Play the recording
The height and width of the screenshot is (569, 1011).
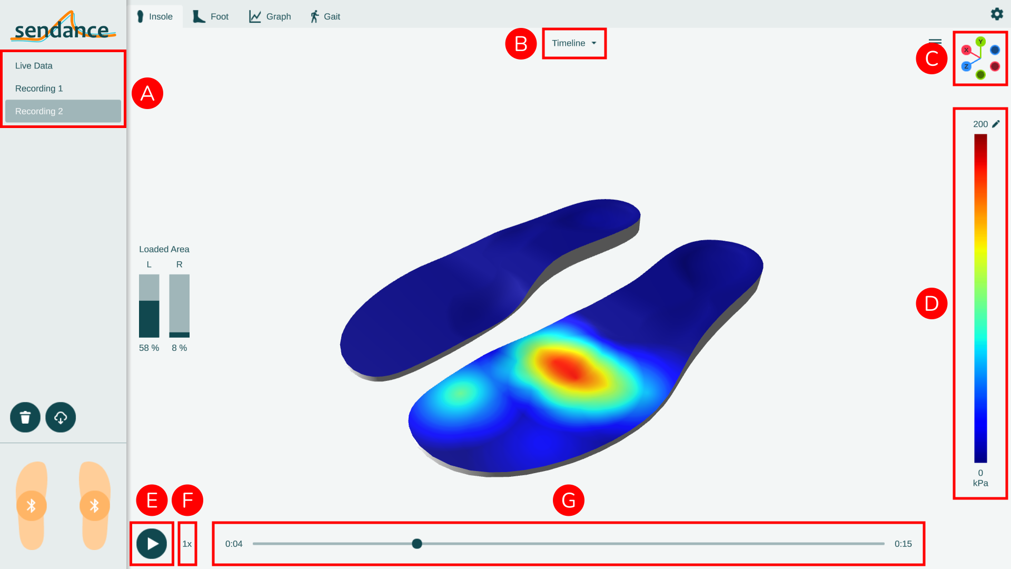[152, 544]
